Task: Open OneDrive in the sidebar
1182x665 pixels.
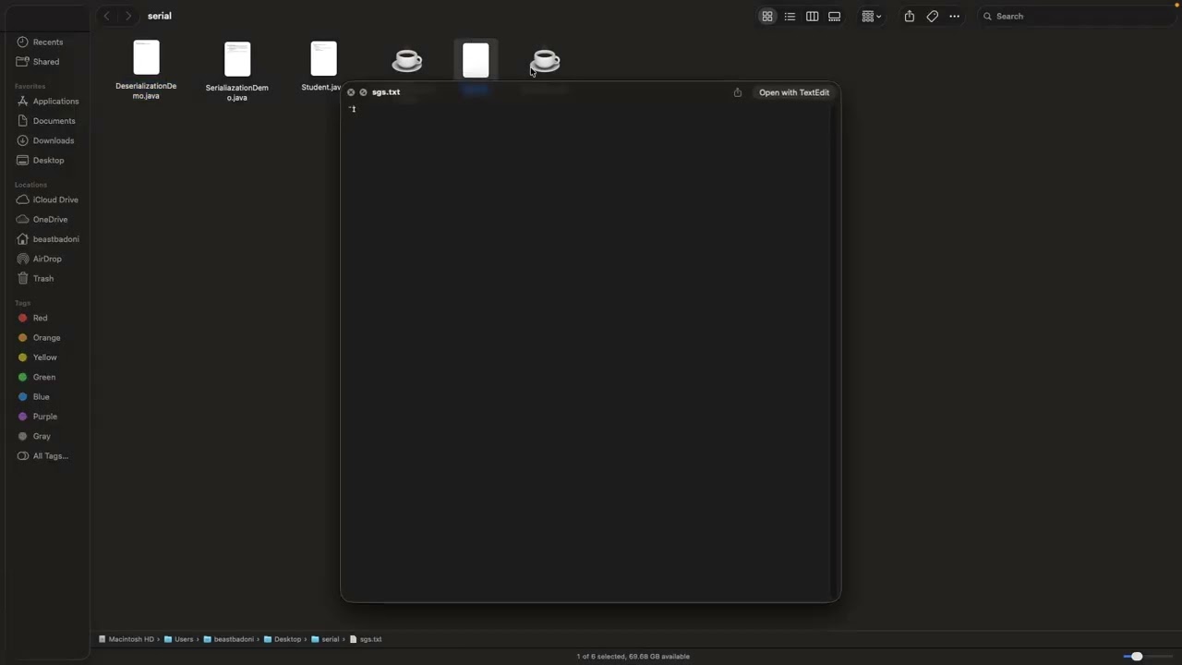Action: [50, 219]
